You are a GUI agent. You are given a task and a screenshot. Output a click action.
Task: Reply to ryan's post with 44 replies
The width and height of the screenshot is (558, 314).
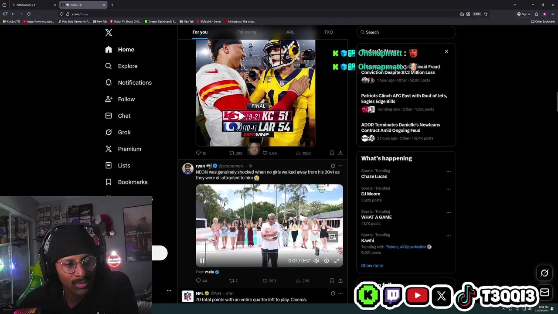[x=201, y=281]
